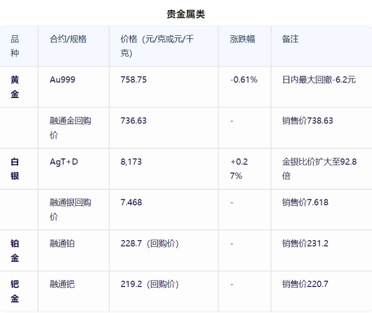The width and height of the screenshot is (372, 313).
Task: Select the note 销售价231.2
Action: click(x=305, y=244)
